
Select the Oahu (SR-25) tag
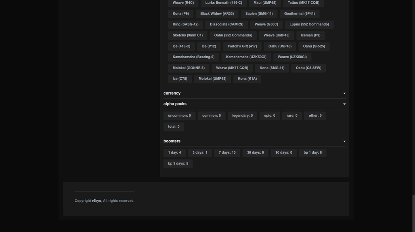[314, 46]
